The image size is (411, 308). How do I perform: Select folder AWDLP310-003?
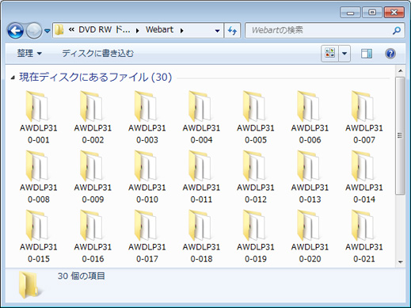click(147, 117)
